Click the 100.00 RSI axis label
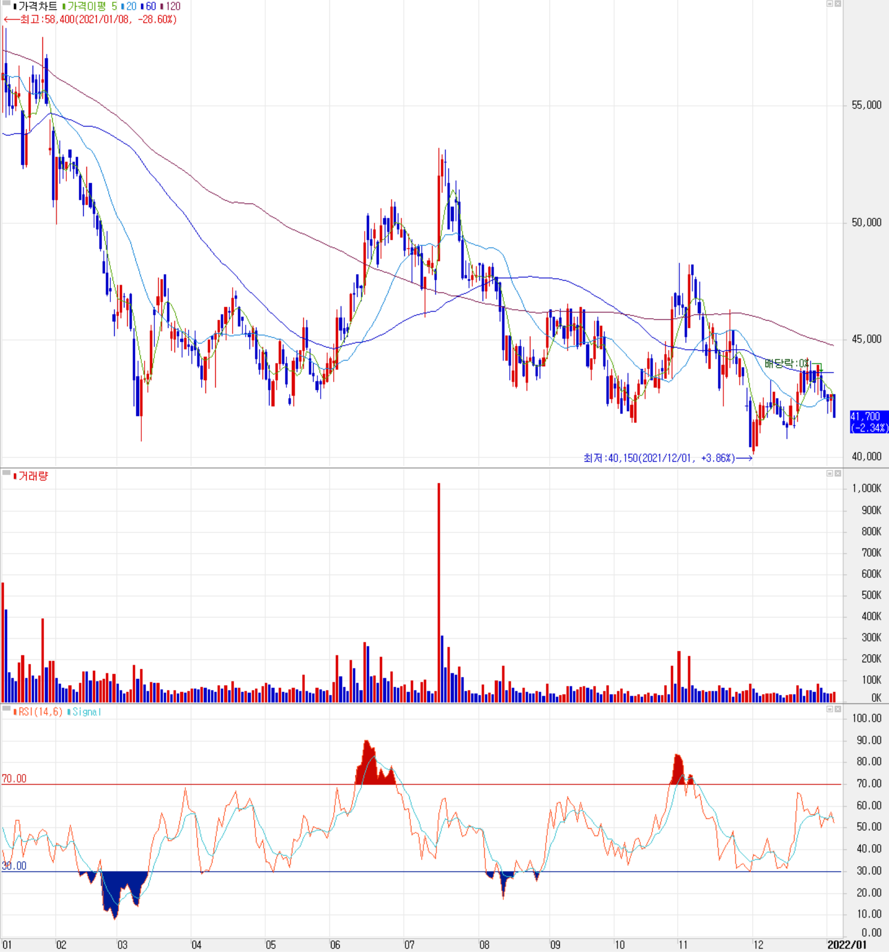The height and width of the screenshot is (952, 889). [x=867, y=718]
